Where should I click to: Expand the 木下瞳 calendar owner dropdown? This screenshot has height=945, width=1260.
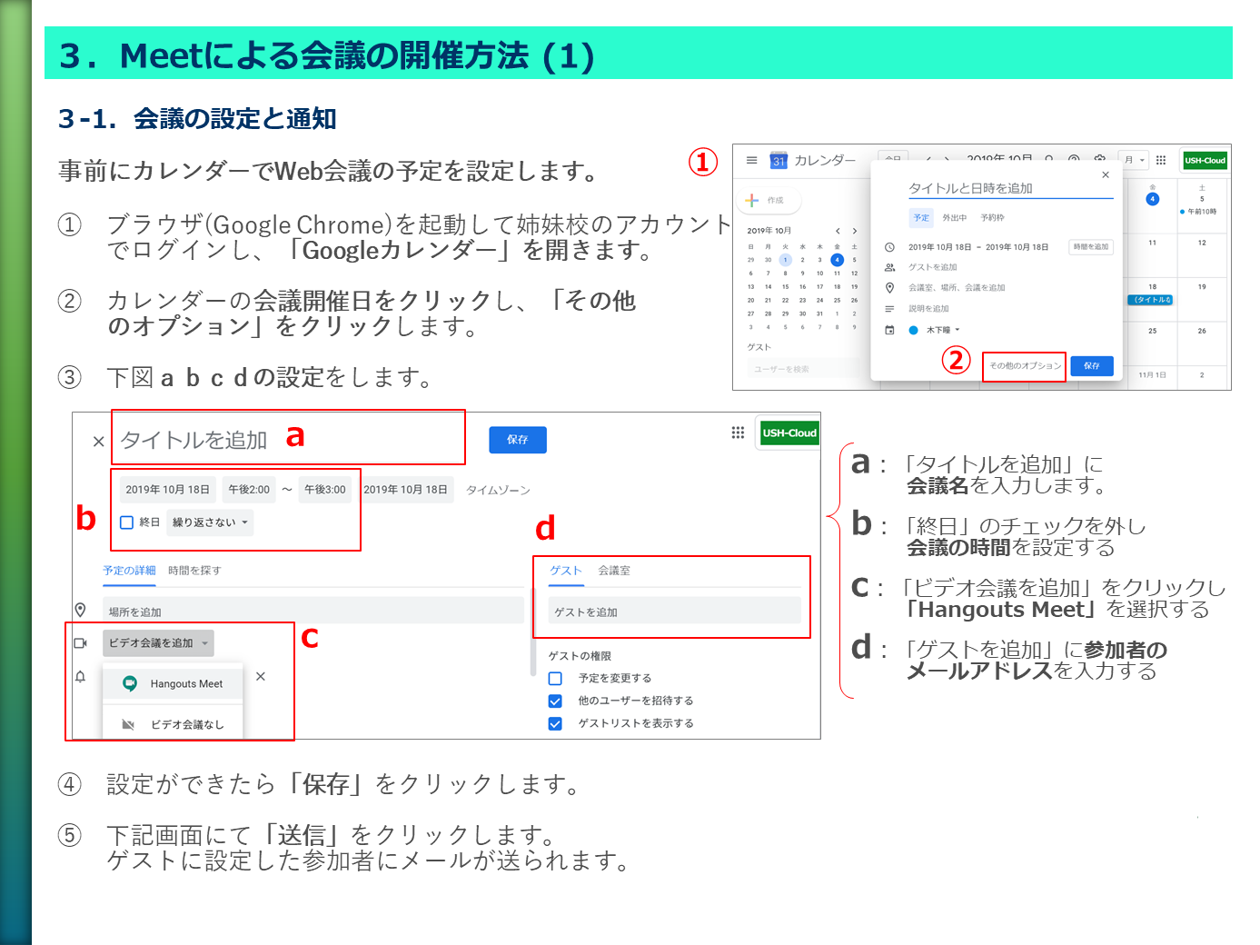pyautogui.click(x=943, y=330)
